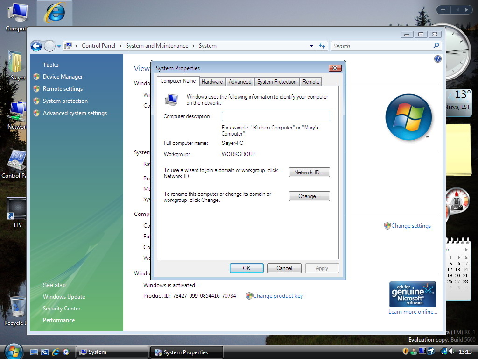Click Learn more online link

pos(413,312)
